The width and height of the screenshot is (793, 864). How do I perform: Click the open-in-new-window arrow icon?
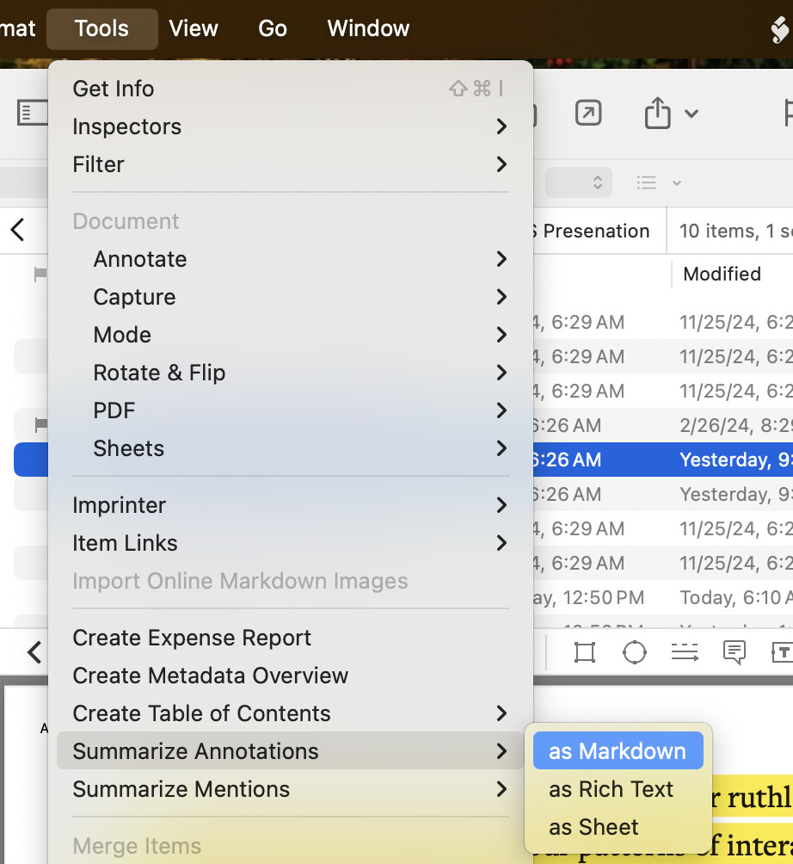pos(588,113)
